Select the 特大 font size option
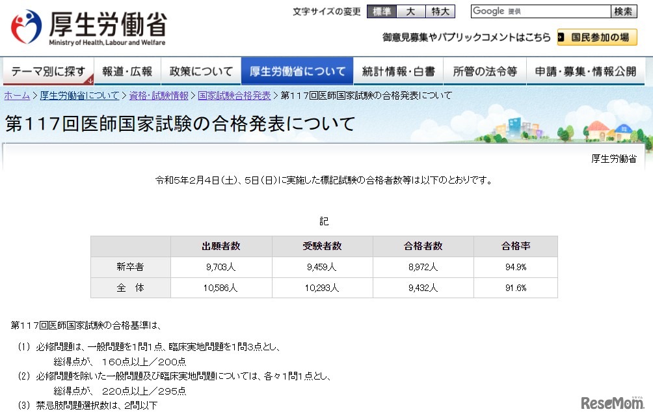This screenshot has height=418, width=653. [x=438, y=11]
